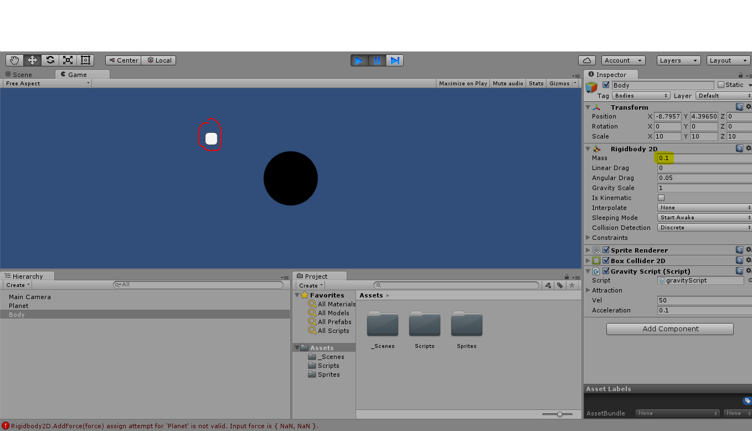Viewport: 752px width, 431px height.
Task: Open the Interpolate dropdown
Action: tap(704, 208)
